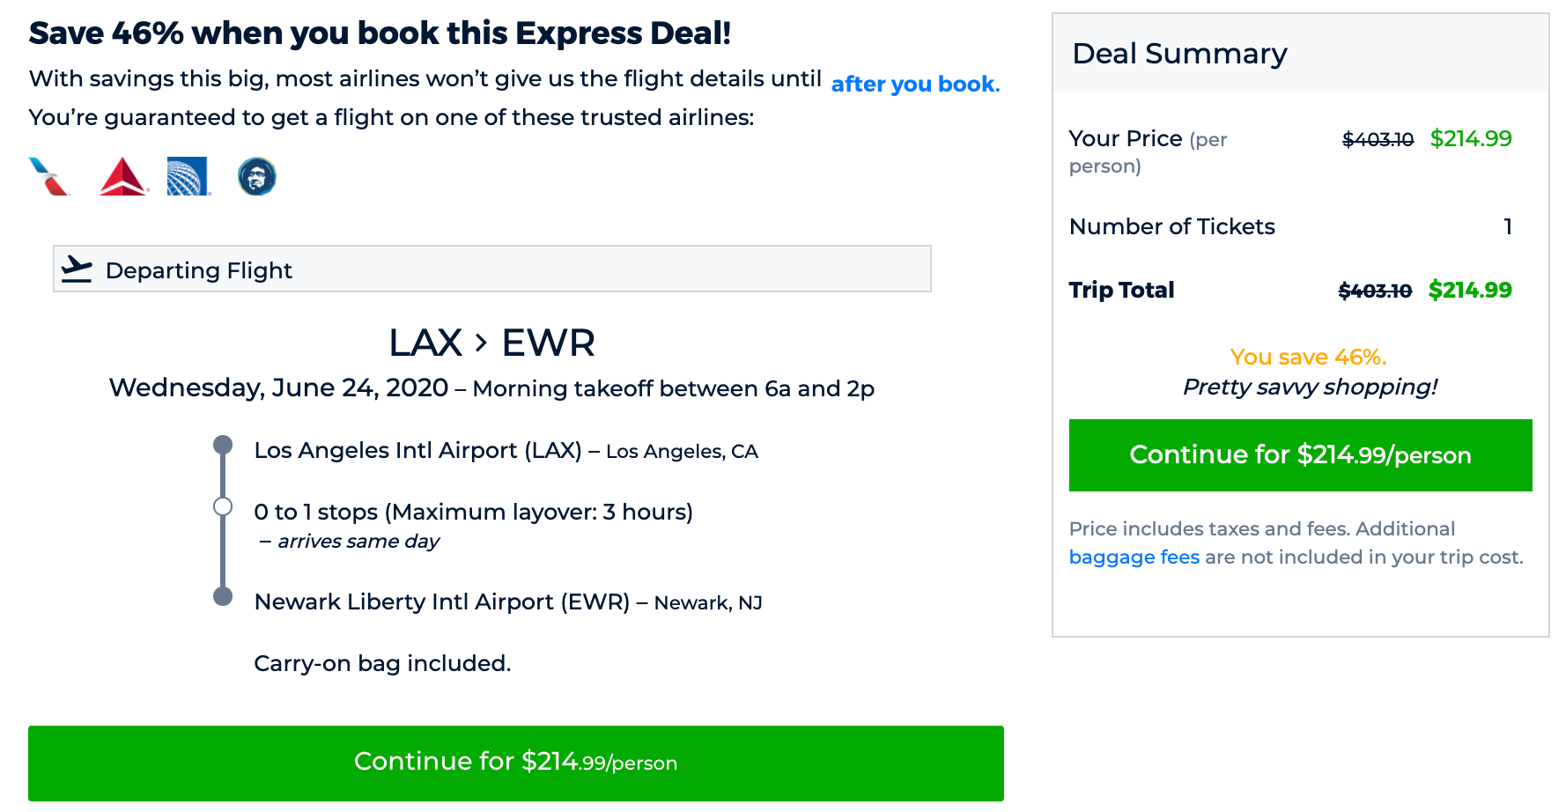This screenshot has width=1566, height=812.
Task: Click the Alaska Airlines logo icon
Action: click(257, 176)
